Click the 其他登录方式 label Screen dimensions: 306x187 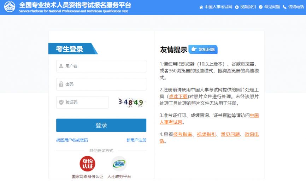[101, 151]
